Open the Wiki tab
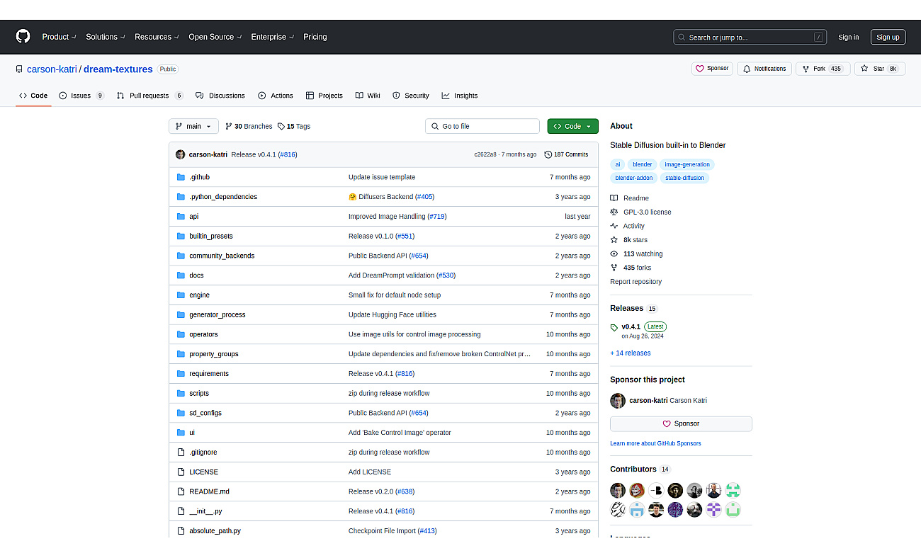Screen dimensions: 921x558 (368, 96)
